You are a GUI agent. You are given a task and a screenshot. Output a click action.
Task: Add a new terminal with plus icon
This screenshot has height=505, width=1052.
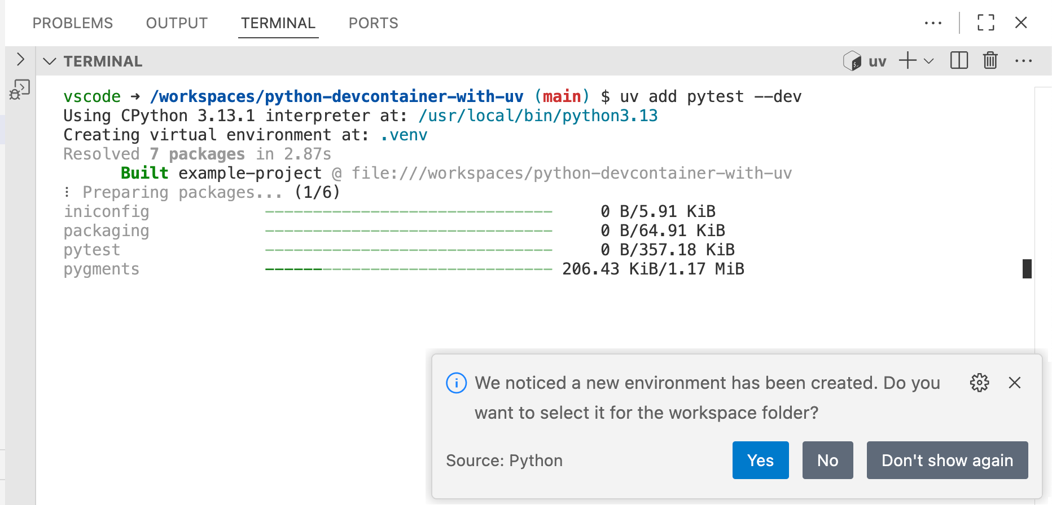[908, 60]
